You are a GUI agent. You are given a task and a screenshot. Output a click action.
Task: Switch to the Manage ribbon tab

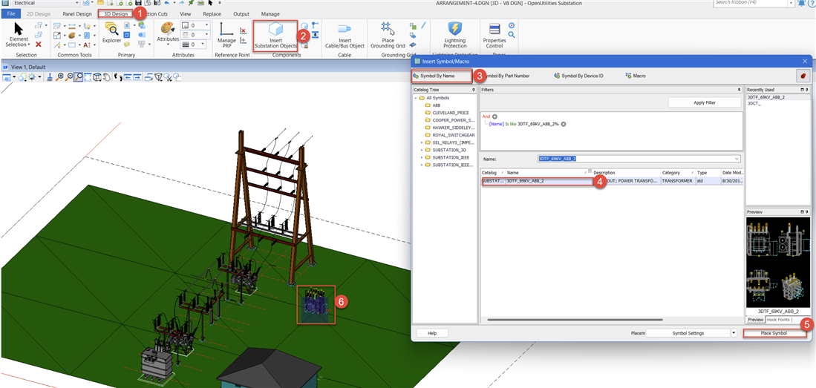point(270,14)
